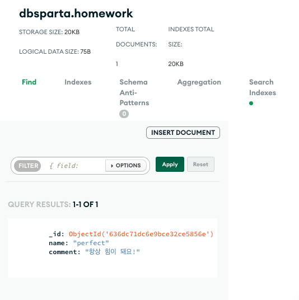Click the FILTER label pill
This screenshot has width=299, height=300.
point(27,166)
